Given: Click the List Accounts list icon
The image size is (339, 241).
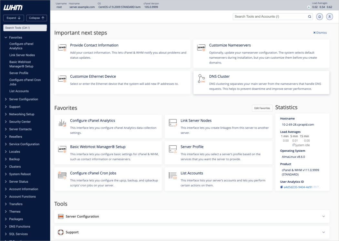Looking at the screenshot, I should tap(173, 176).
